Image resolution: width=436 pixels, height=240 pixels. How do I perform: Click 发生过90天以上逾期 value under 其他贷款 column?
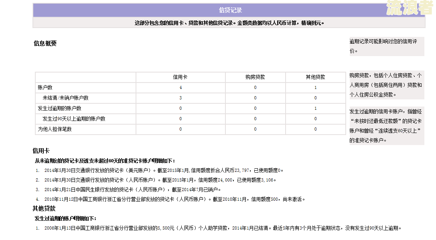pos(315,119)
